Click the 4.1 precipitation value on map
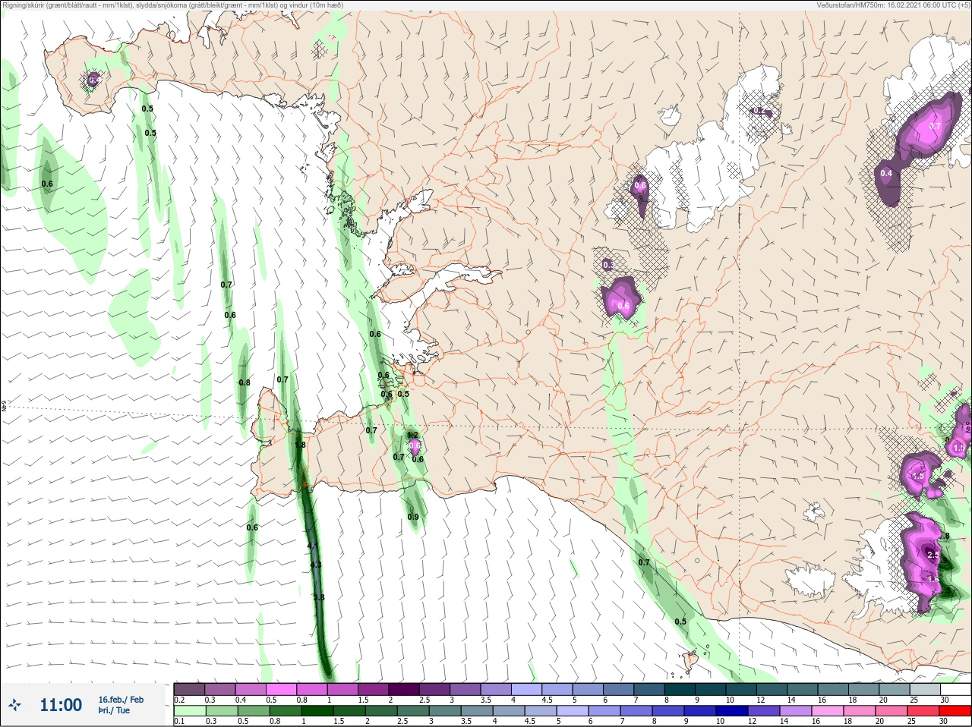 point(313,546)
